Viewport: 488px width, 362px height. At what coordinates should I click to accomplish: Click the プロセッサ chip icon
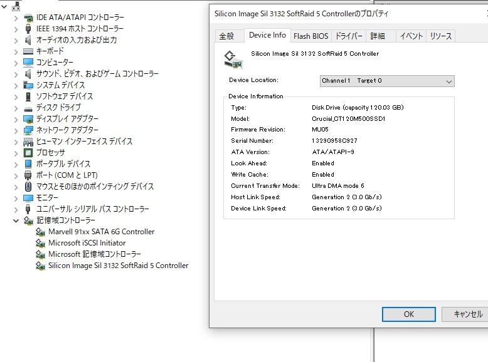(x=28, y=153)
